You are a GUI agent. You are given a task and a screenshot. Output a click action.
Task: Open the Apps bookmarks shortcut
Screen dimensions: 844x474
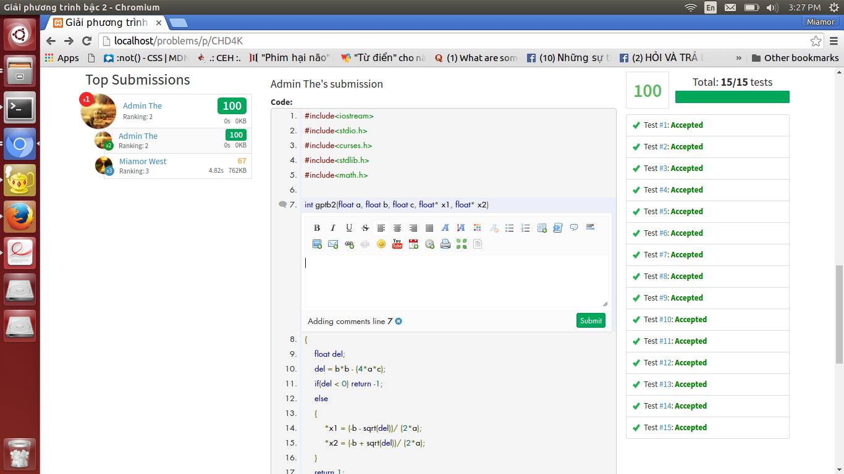(62, 58)
